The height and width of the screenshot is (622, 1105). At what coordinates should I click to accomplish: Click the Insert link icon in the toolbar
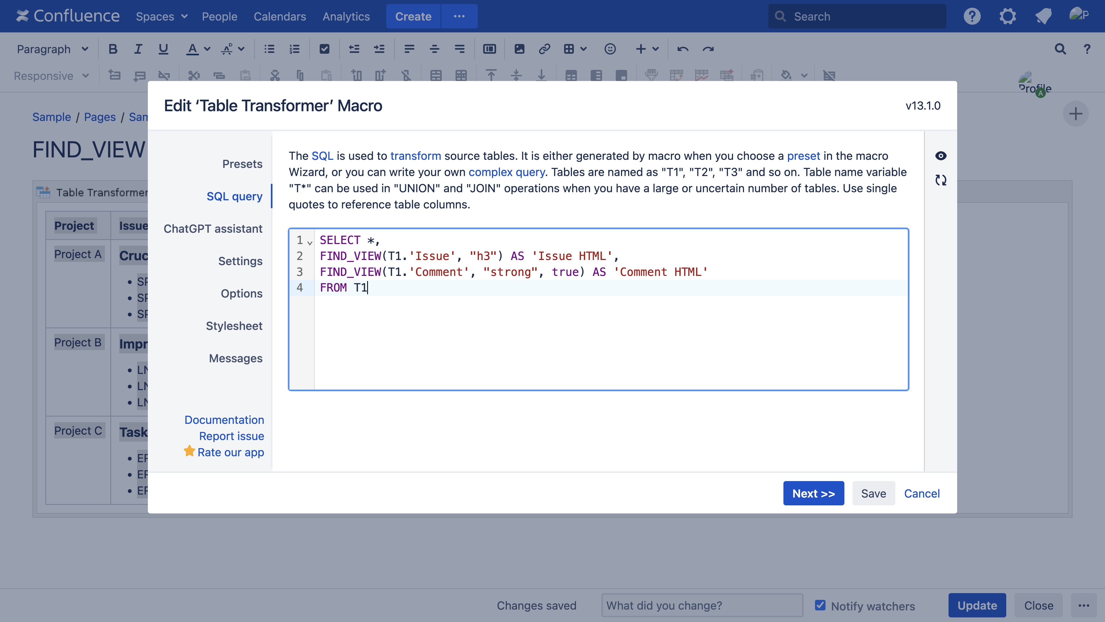point(544,49)
